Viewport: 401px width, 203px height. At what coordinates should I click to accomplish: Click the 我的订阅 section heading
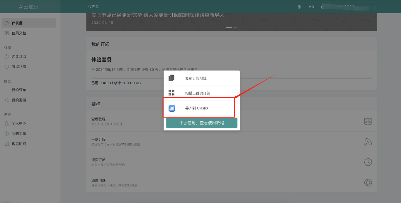101,44
